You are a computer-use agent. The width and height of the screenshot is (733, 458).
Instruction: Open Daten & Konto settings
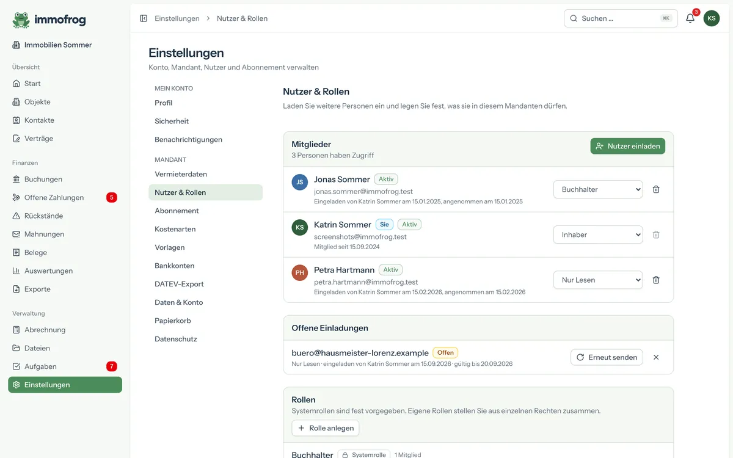[205, 302]
